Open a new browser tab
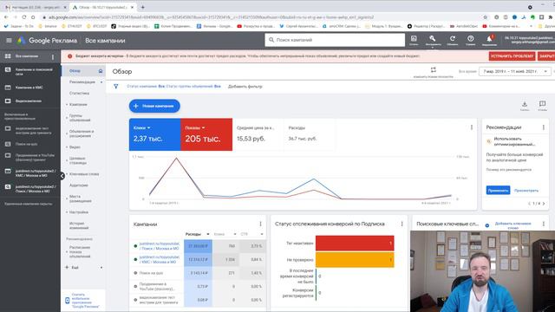555x312 pixels. (142, 7)
